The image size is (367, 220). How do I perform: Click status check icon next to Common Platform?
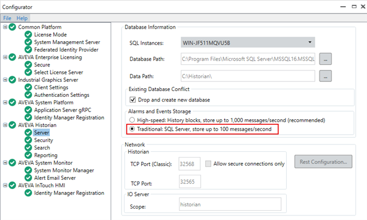pyautogui.click(x=12, y=27)
